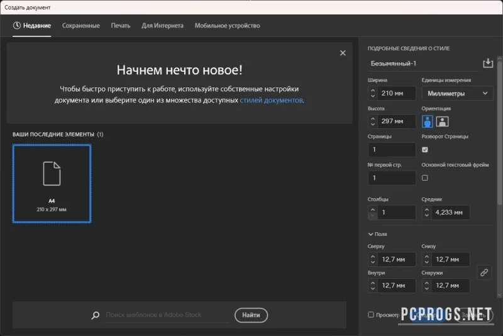Click the Найти button
Image resolution: width=503 pixels, height=336 pixels.
251,315
